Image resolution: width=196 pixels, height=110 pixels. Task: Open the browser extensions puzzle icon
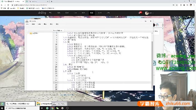184,5
